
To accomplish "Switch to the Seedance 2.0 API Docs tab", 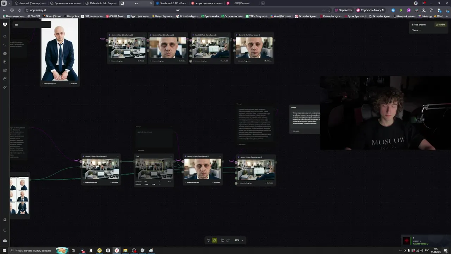I will (x=172, y=3).
